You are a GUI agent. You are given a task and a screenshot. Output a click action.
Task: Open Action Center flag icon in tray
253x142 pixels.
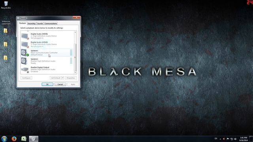tap(228, 139)
